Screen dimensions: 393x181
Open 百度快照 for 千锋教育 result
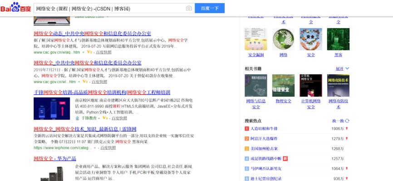pyautogui.click(x=119, y=118)
